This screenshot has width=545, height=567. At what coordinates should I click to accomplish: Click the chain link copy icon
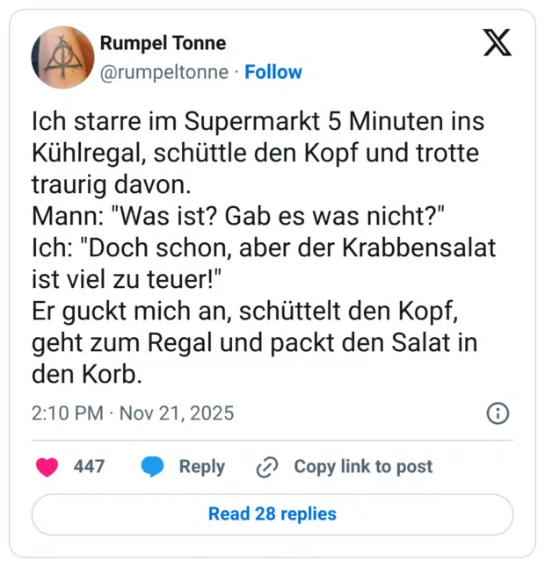266,468
